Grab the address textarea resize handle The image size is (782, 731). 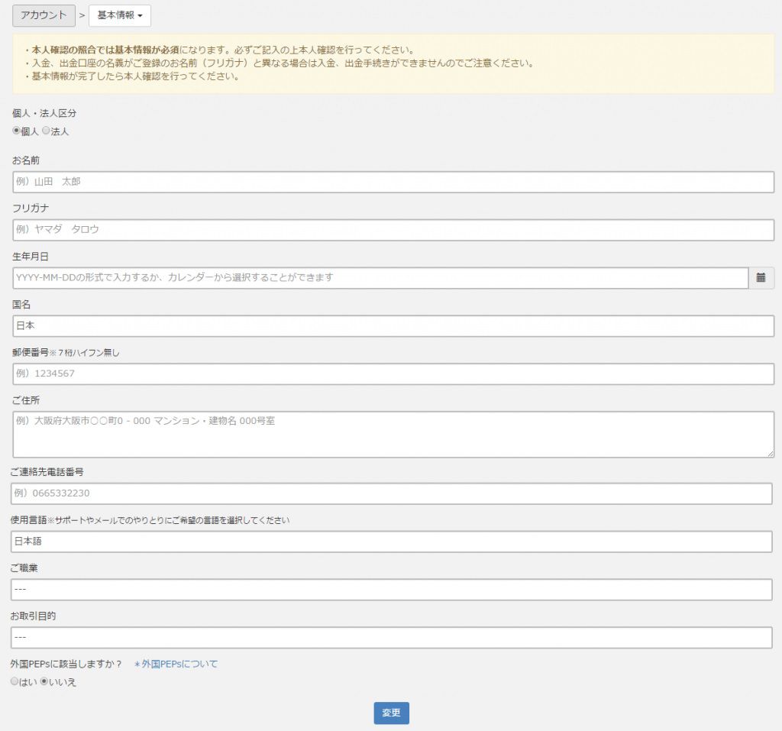(770, 454)
